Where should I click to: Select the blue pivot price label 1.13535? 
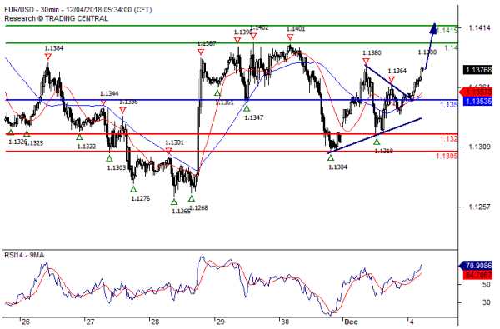coord(477,102)
